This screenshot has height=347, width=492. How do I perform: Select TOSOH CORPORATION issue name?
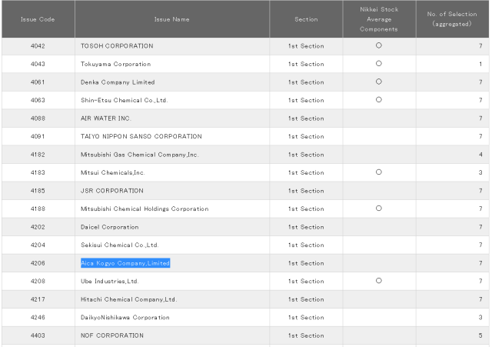117,46
